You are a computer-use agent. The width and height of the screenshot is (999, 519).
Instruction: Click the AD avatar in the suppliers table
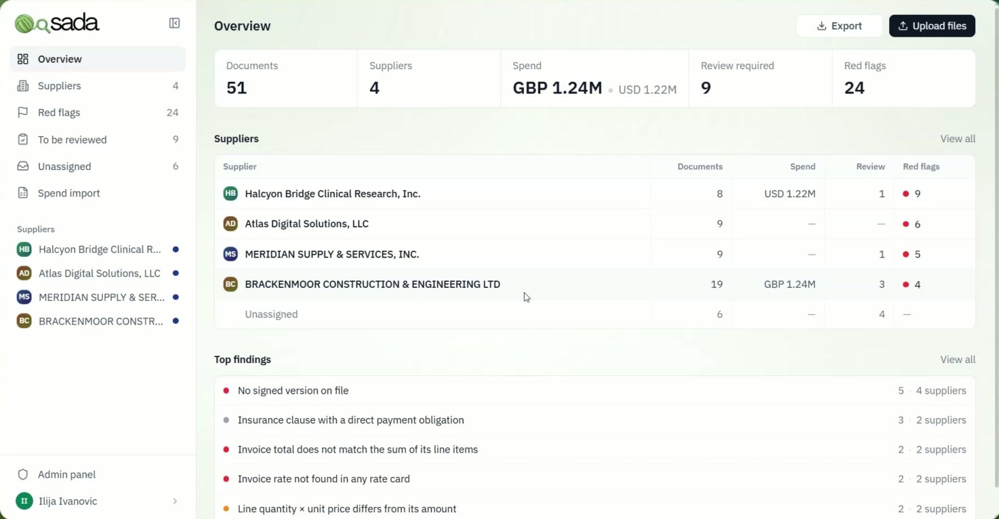[x=230, y=224]
